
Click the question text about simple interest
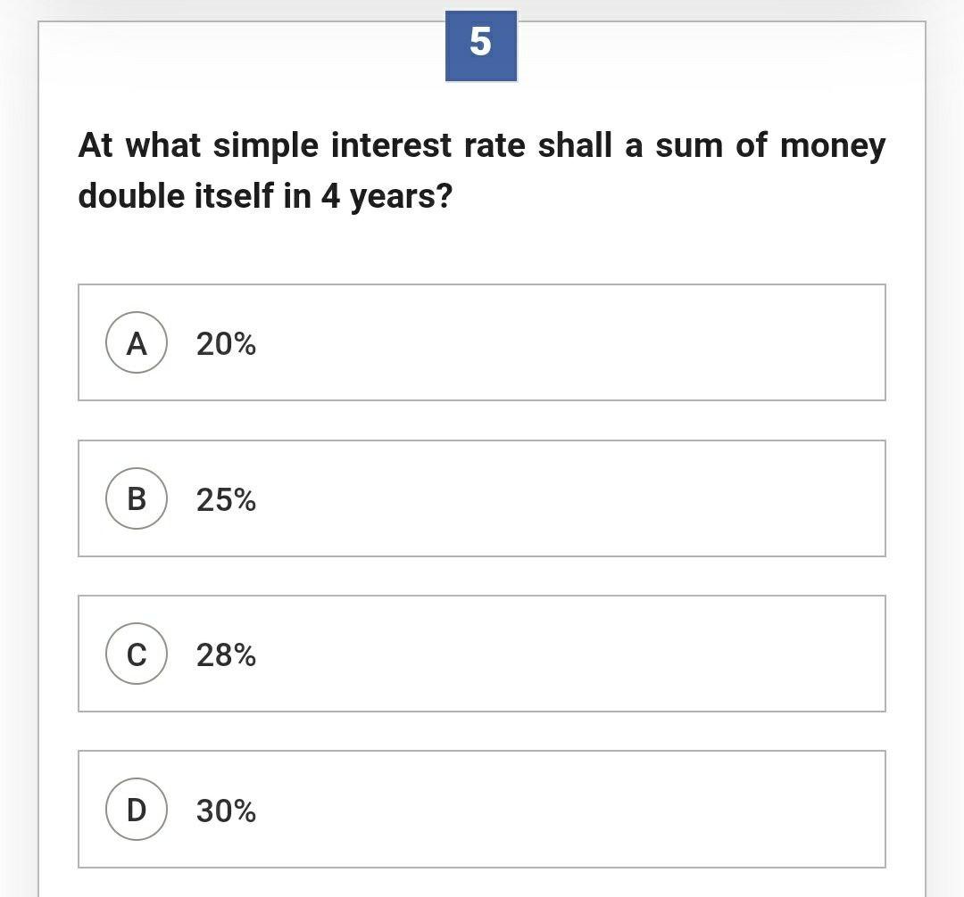(482, 169)
